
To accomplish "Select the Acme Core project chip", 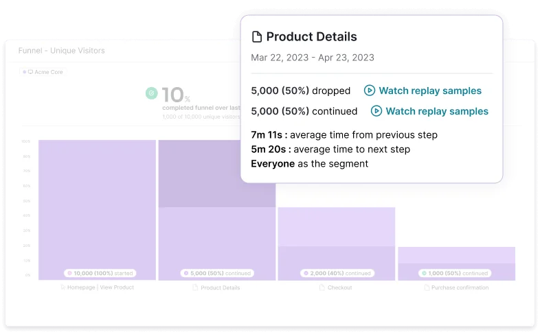I will click(43, 71).
